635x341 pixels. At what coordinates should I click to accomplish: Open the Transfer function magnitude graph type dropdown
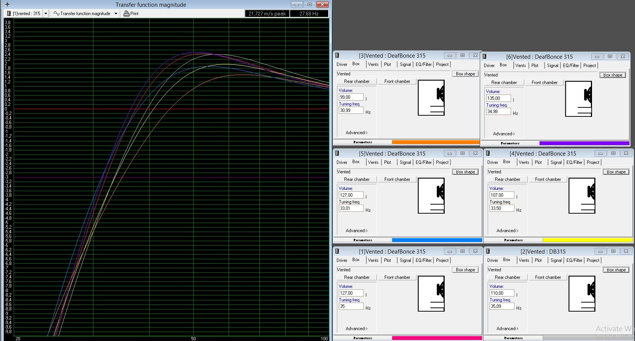pos(116,13)
